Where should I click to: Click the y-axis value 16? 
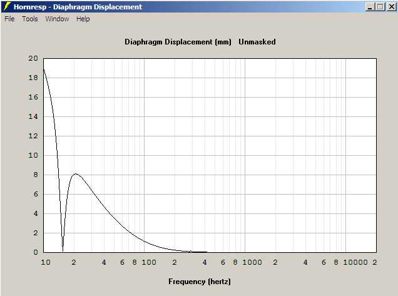coord(33,97)
